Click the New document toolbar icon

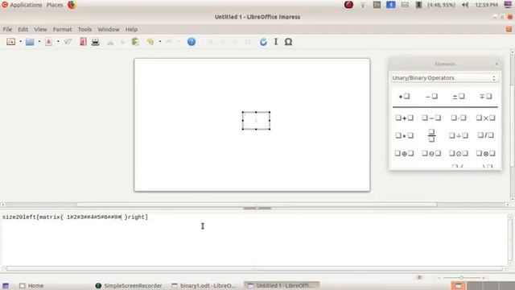(10, 42)
